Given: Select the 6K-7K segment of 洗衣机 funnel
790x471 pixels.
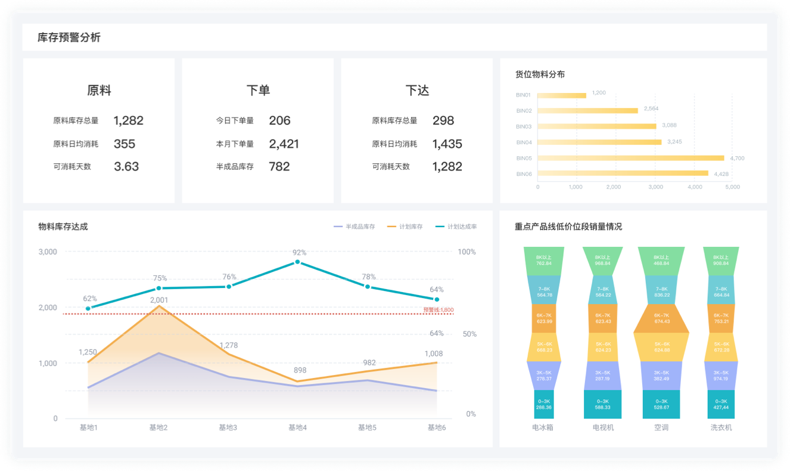Looking at the screenshot, I should click(x=722, y=319).
